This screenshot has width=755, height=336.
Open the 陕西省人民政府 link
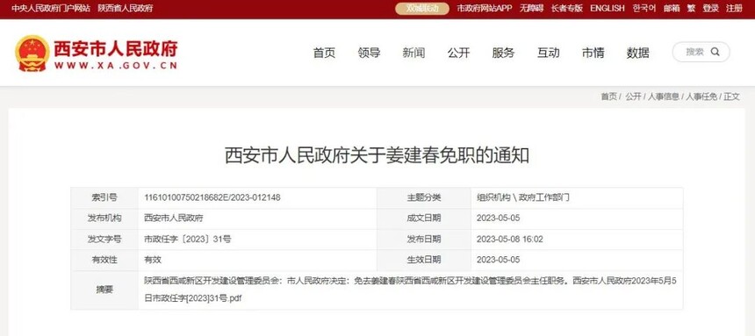click(126, 9)
